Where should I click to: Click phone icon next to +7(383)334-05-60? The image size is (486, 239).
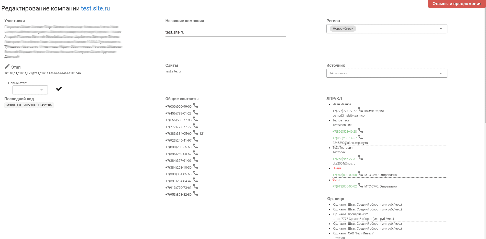195,133
